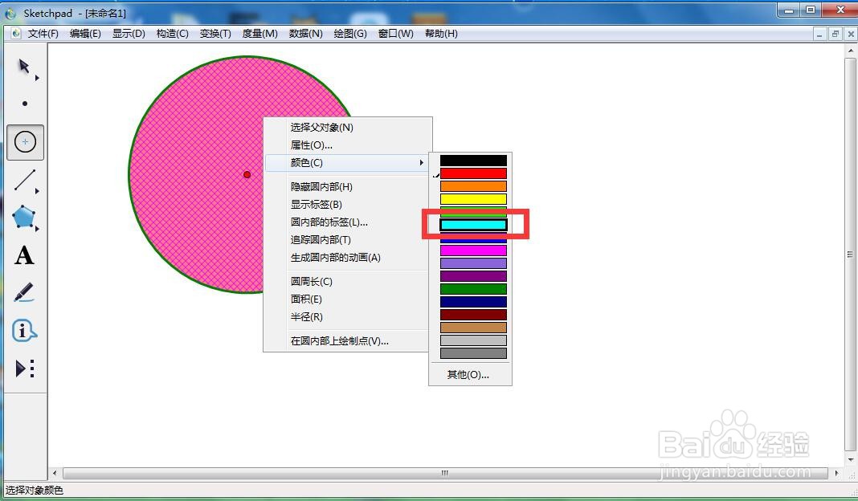Viewport: 858px width, 501px height.
Task: Pick the yellow color swatch
Action: (473, 199)
